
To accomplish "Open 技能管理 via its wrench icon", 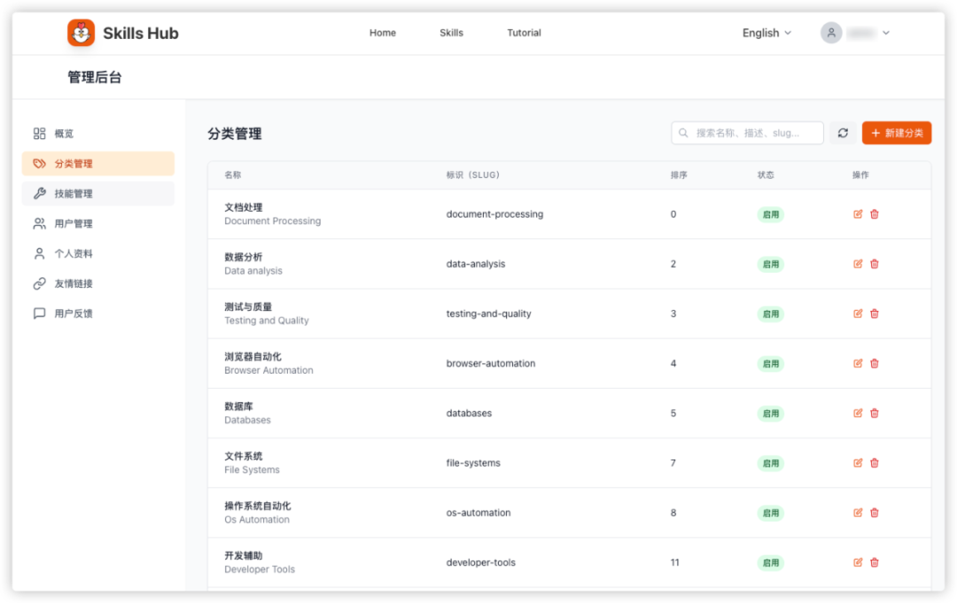I will coord(38,193).
